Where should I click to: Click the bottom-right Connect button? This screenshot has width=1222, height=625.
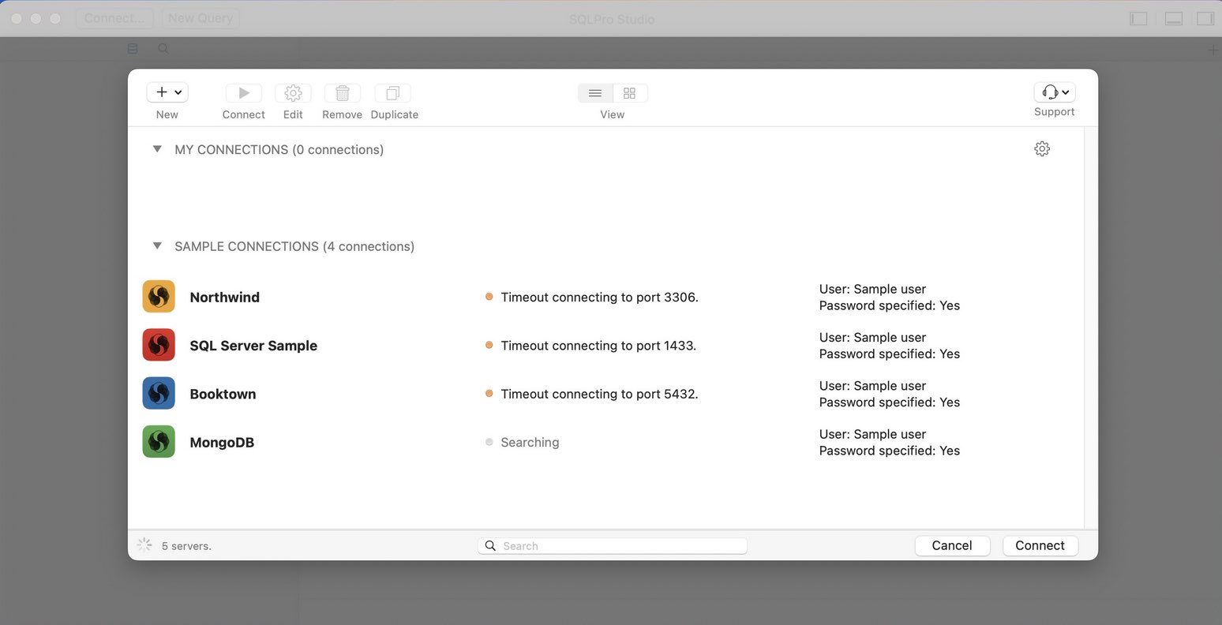pos(1040,545)
